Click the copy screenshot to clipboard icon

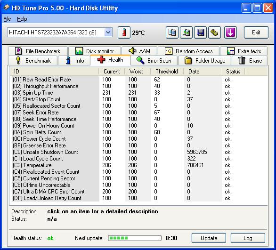click(186, 32)
